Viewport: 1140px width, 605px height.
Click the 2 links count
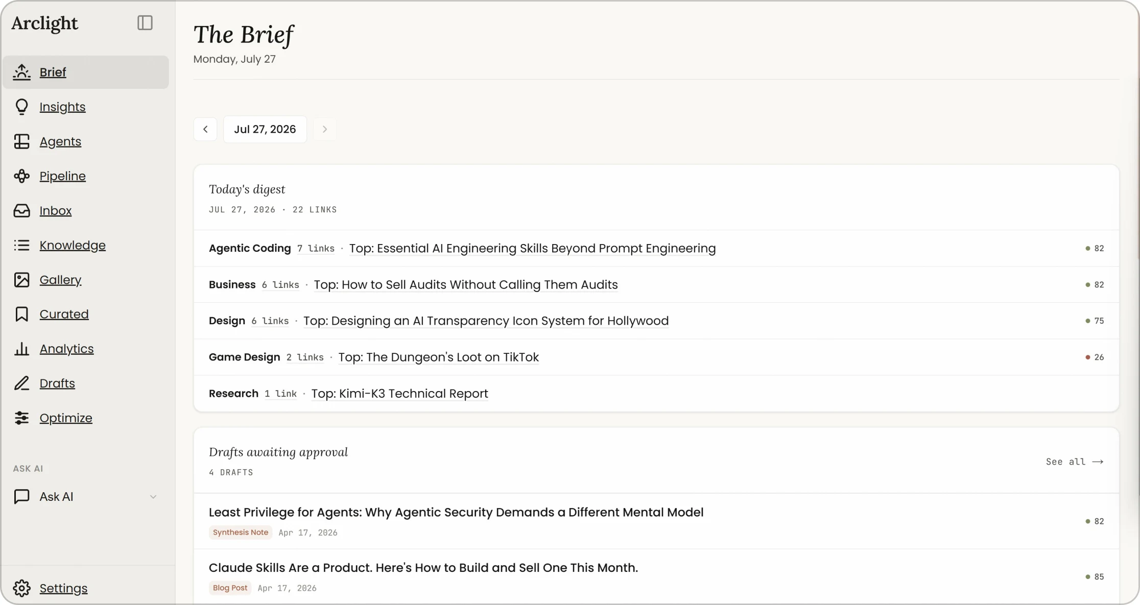click(x=305, y=357)
